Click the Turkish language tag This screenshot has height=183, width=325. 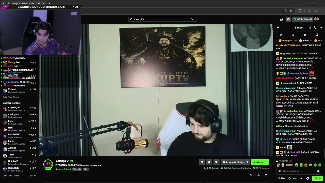[77, 169]
